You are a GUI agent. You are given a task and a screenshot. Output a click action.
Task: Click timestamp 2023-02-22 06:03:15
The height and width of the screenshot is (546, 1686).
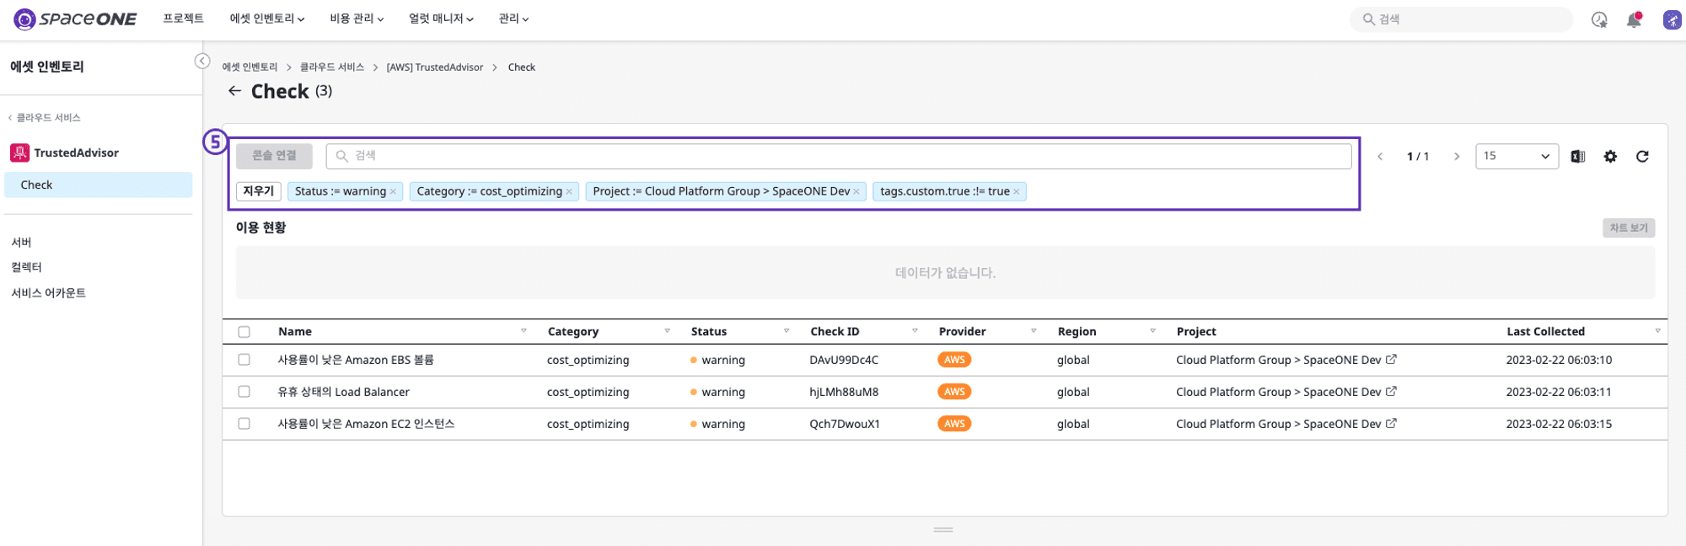(x=1559, y=424)
